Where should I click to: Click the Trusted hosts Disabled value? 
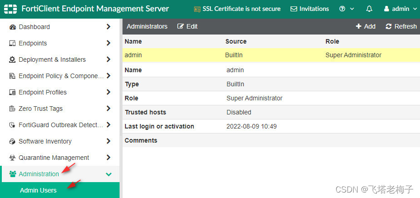coord(239,112)
